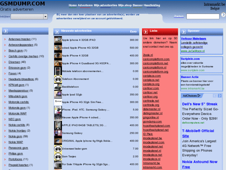Screen dimensions: 226x170
Task: Open iPhone. iPad. HTC. Samsung Galaxy ad
Action: 85,110
